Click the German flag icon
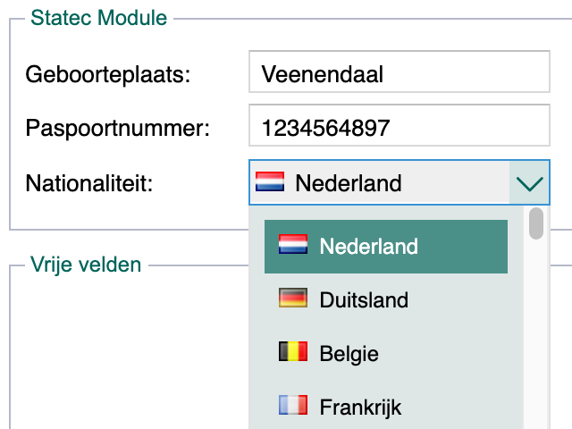The width and height of the screenshot is (572, 429). click(293, 298)
